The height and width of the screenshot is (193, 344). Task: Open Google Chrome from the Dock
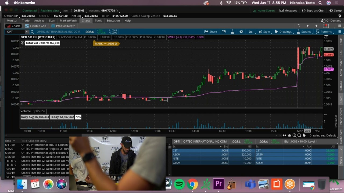tap(192, 184)
